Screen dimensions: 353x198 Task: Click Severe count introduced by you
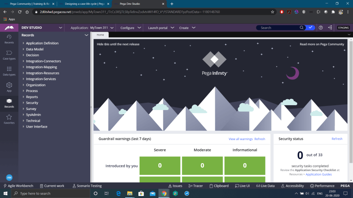(x=160, y=166)
